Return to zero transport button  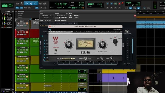108,8
